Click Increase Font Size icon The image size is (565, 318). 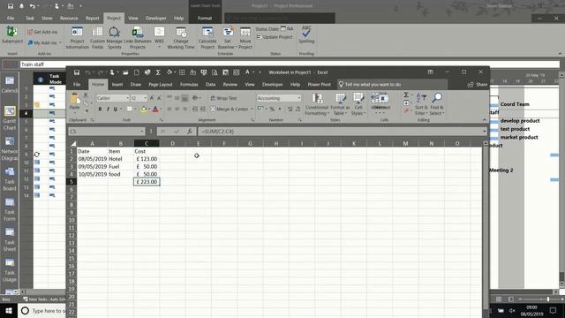152,98
